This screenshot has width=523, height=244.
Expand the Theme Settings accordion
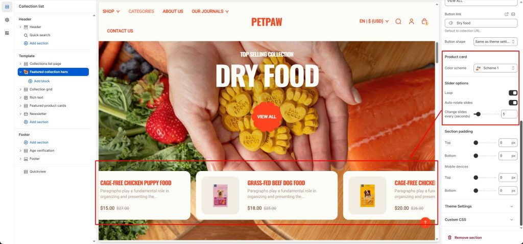(480, 206)
